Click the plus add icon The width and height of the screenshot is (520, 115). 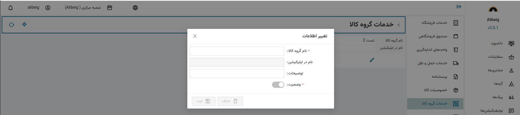tap(25, 24)
